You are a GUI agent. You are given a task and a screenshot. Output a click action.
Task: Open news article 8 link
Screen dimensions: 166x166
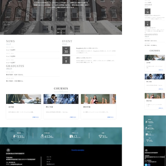[11, 56]
